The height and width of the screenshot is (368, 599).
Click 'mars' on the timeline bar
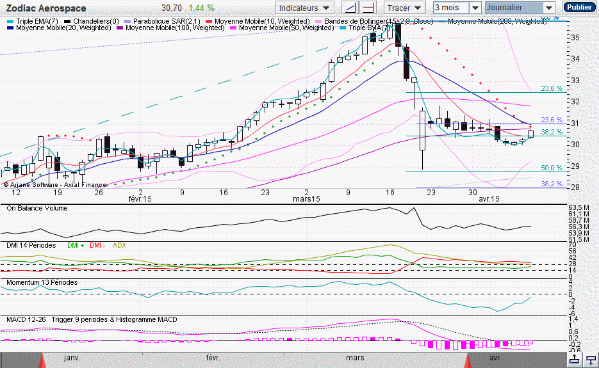tap(355, 358)
